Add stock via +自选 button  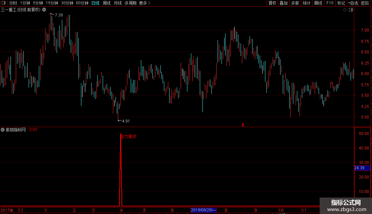[x=353, y=3]
